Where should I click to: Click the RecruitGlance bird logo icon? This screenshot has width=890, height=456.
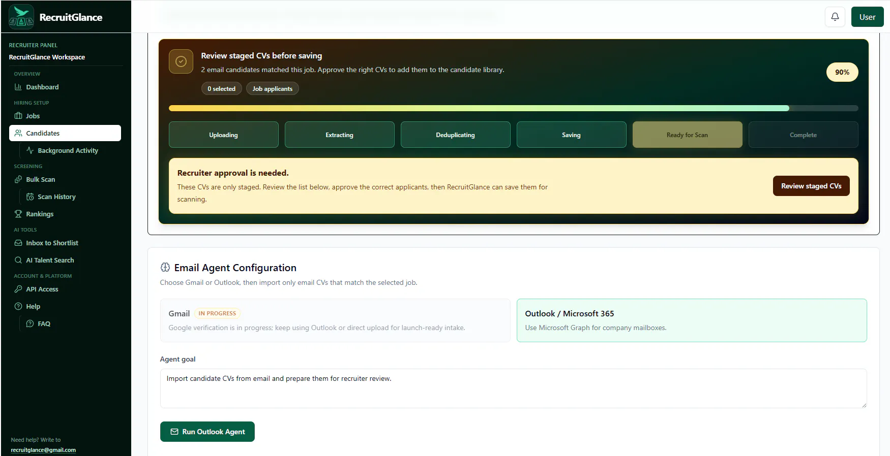(x=21, y=17)
